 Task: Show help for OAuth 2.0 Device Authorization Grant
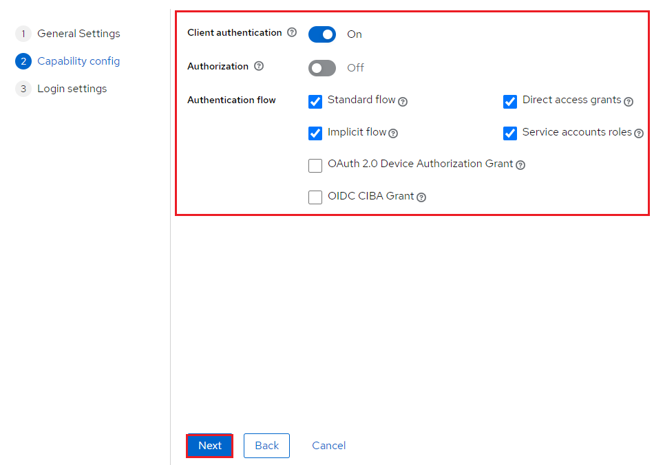click(x=520, y=165)
